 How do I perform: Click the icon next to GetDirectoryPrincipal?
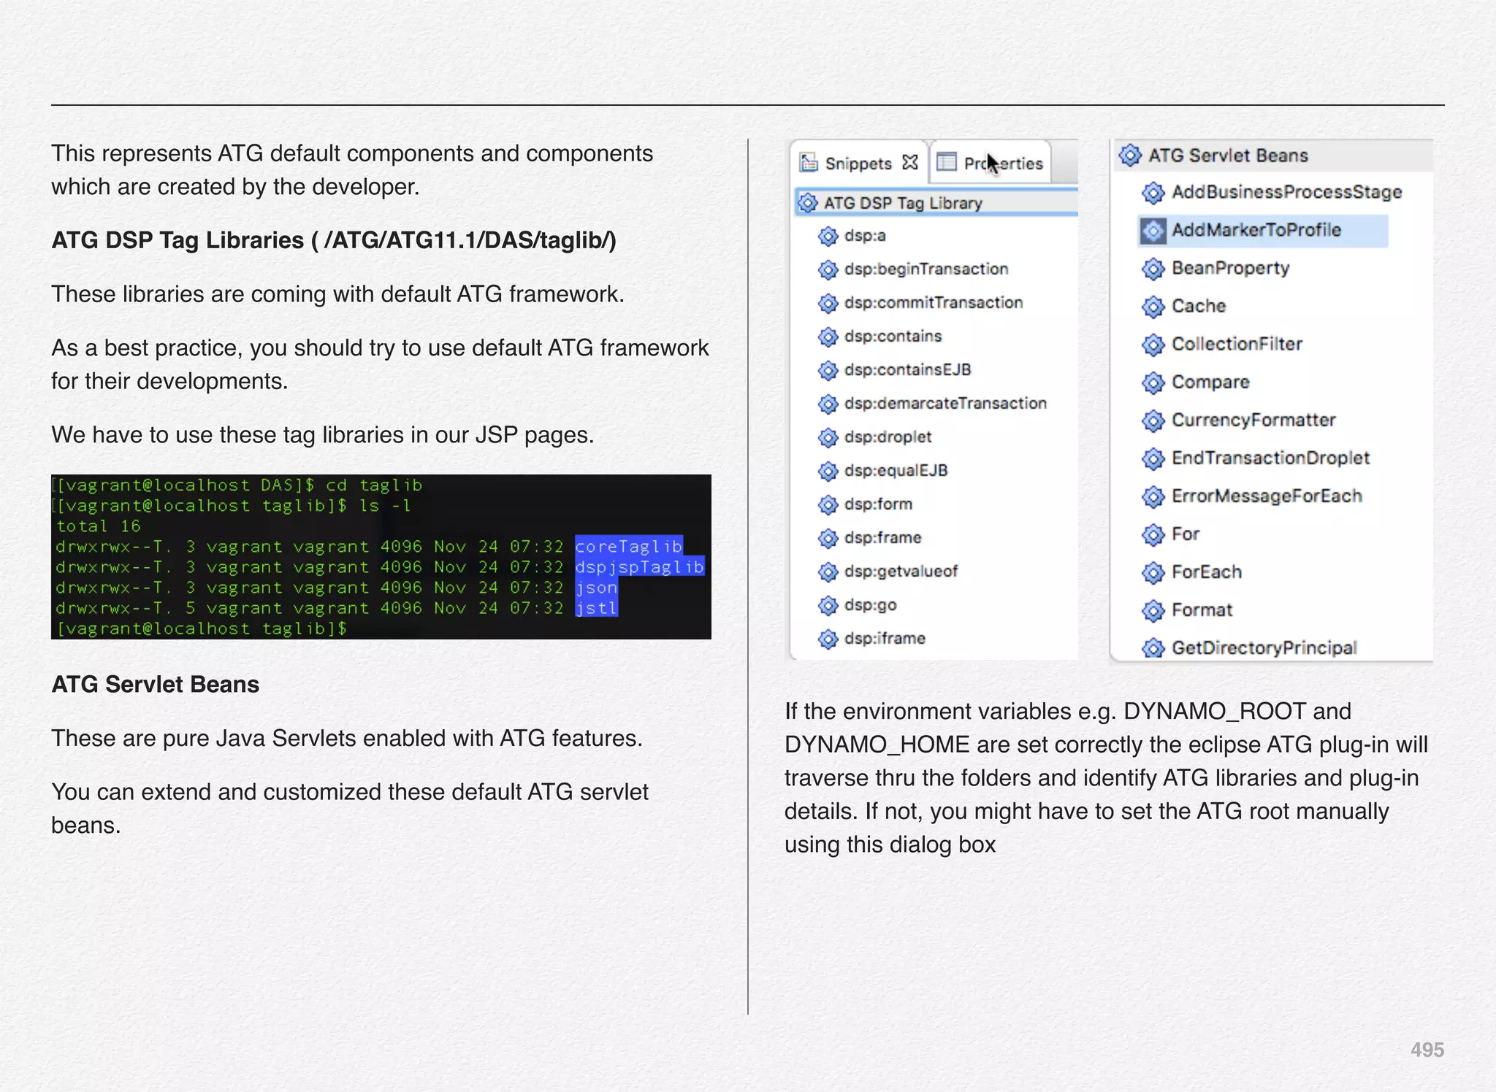[x=1153, y=648]
